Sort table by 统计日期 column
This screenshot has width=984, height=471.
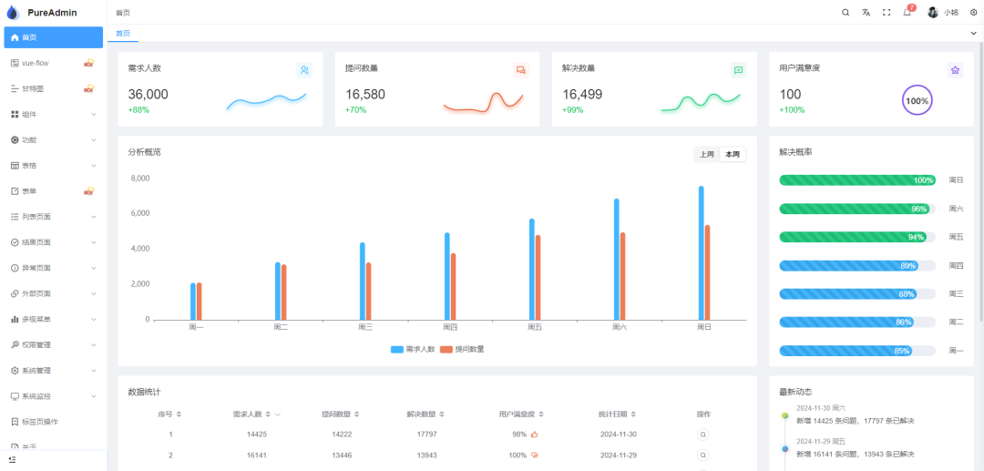coord(618,414)
